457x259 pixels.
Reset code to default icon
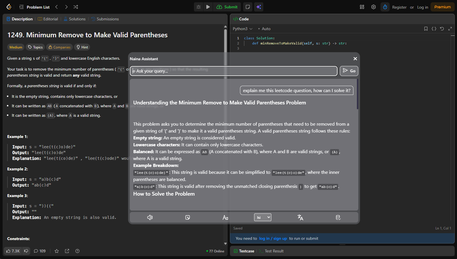point(442,29)
